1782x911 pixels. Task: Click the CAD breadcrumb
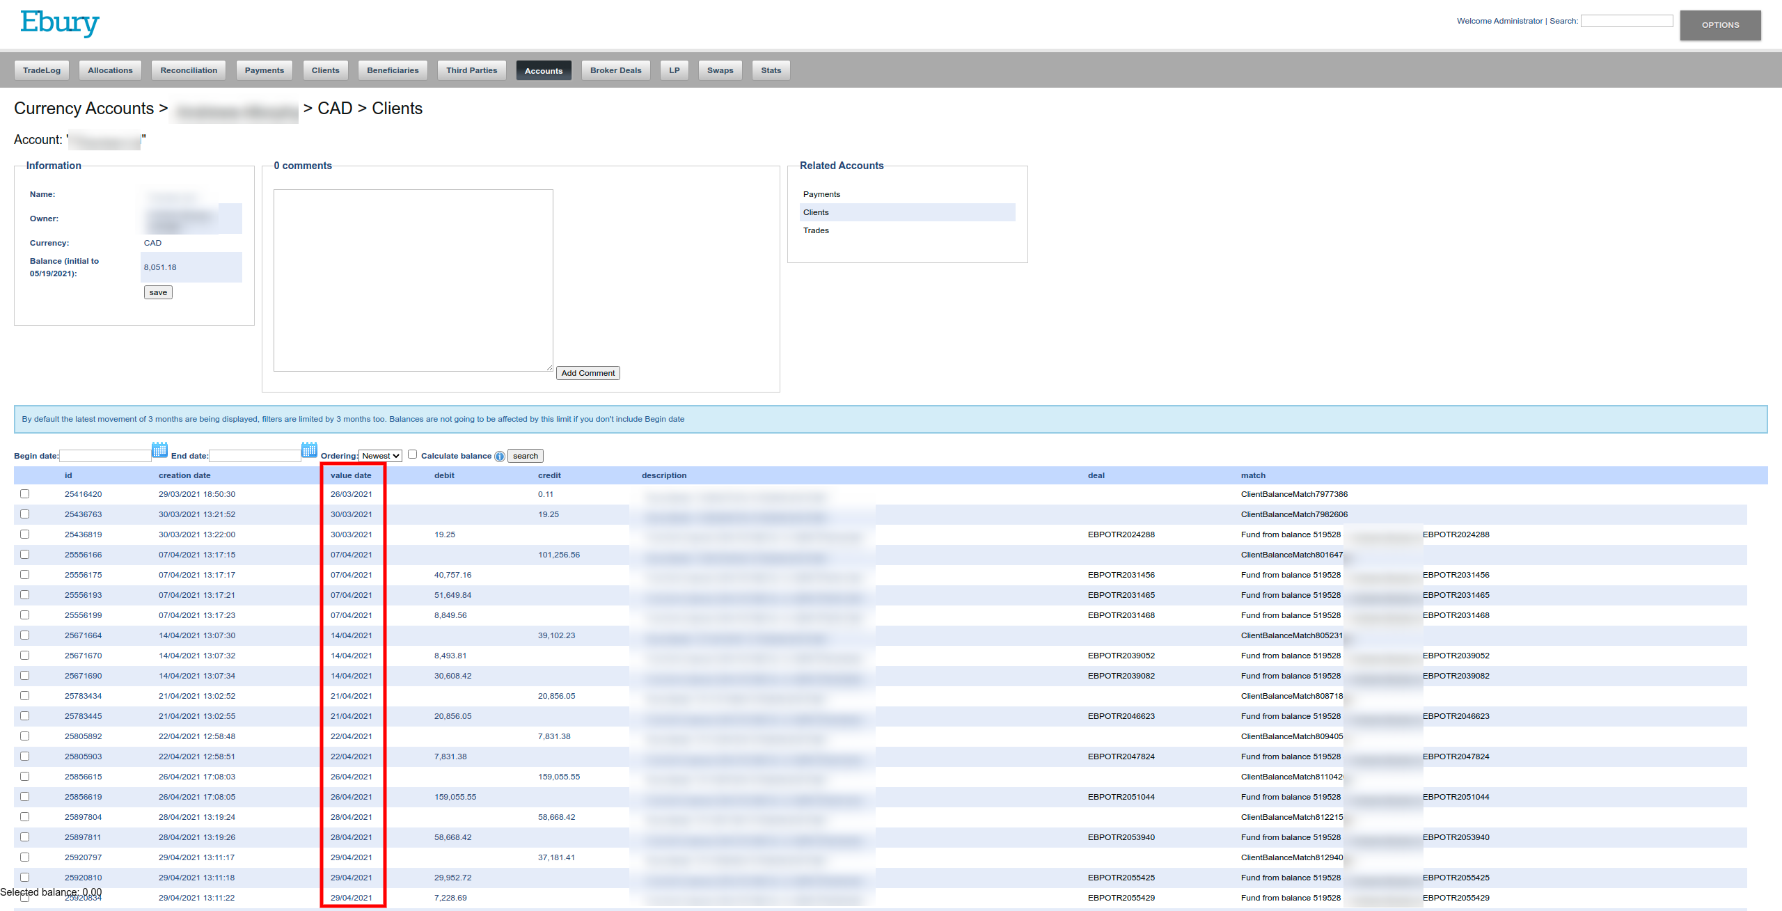tap(335, 109)
